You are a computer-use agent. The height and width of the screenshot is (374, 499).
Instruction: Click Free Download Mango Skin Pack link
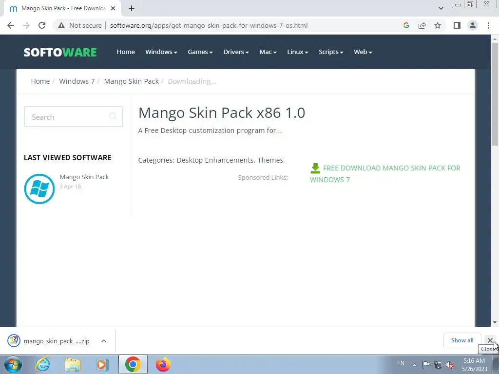click(x=385, y=174)
